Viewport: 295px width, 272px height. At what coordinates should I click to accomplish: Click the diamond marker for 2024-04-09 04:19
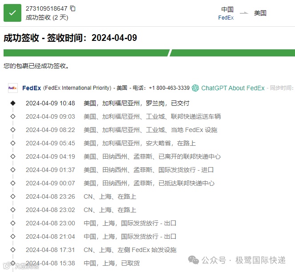pyautogui.click(x=13, y=156)
